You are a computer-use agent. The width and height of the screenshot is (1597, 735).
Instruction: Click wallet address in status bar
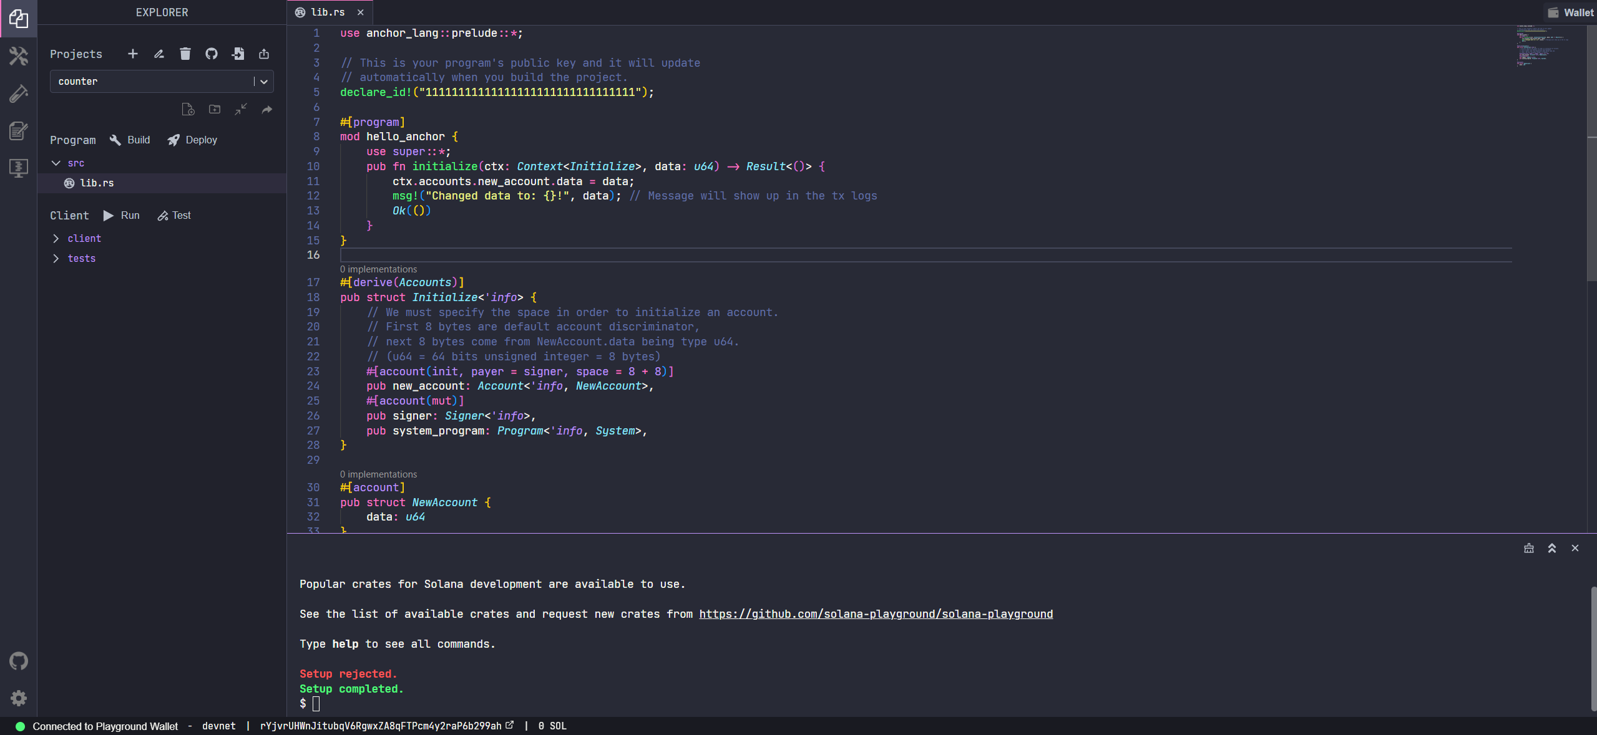tap(381, 726)
